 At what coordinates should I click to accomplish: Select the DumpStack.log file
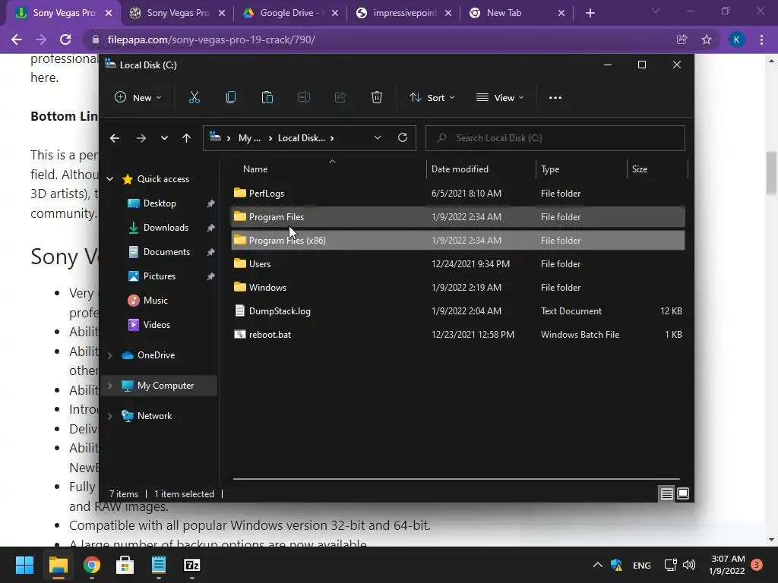pyautogui.click(x=458, y=310)
